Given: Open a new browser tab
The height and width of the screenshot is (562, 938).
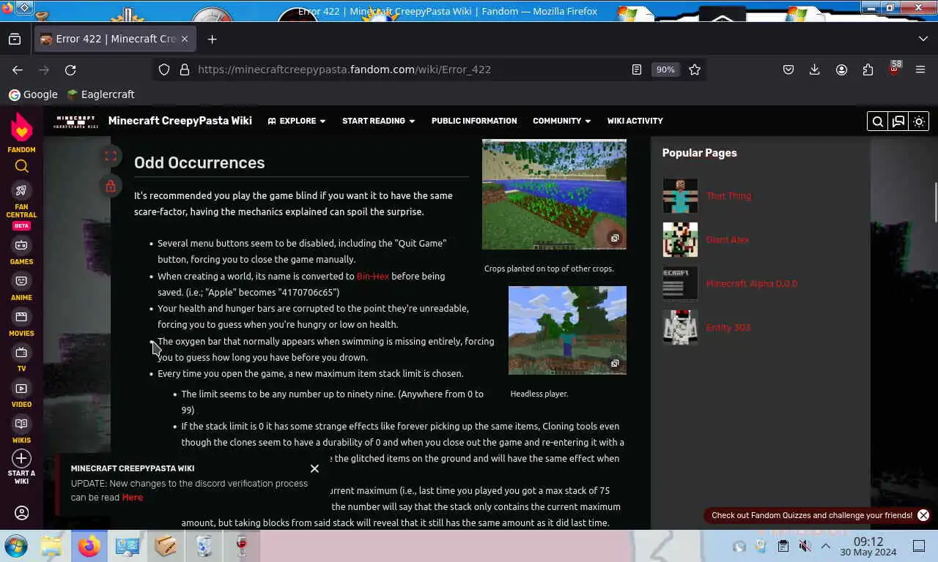Looking at the screenshot, I should pyautogui.click(x=212, y=39).
